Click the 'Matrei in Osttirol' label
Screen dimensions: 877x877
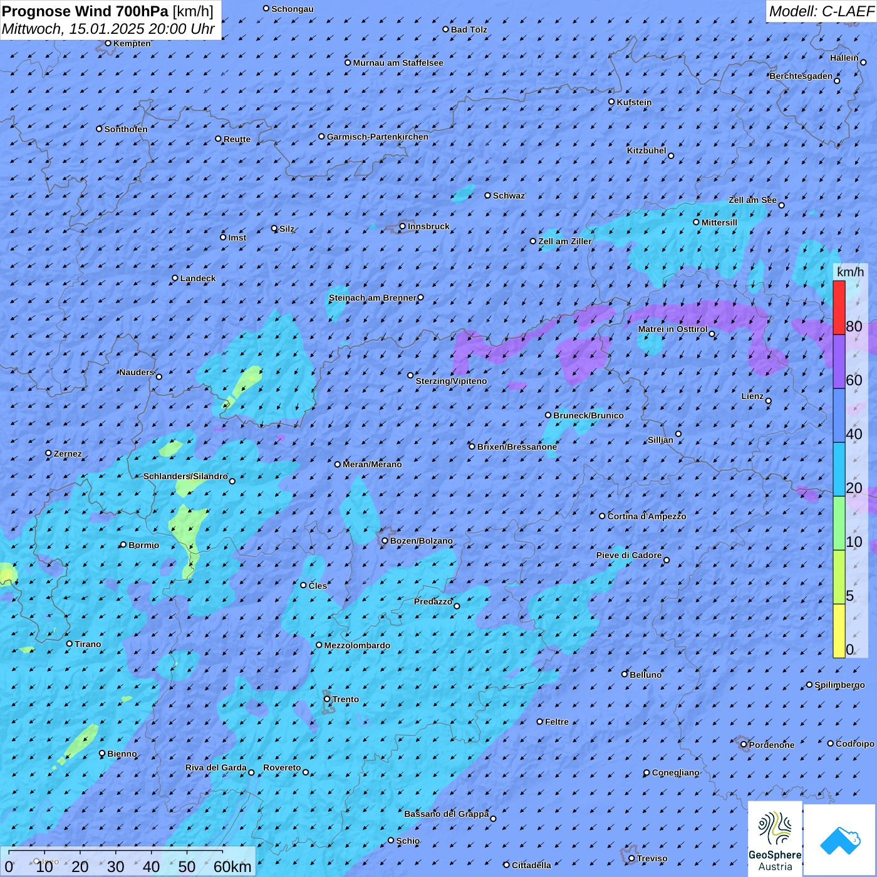(673, 329)
